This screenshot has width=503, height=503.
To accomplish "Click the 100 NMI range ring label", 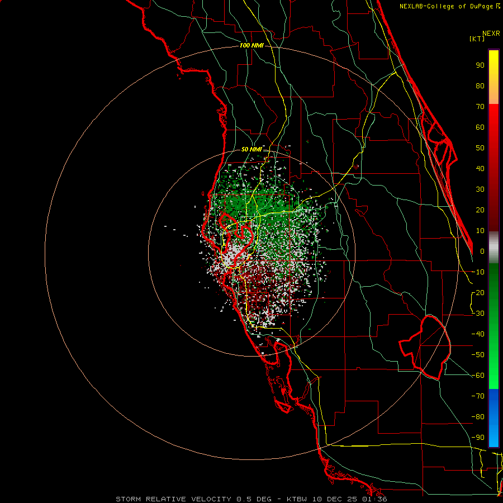I will pyautogui.click(x=251, y=46).
